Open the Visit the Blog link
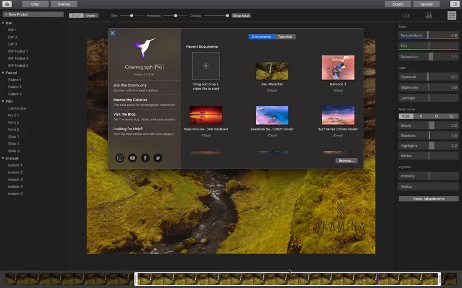The width and height of the screenshot is (462, 288). coord(144,117)
